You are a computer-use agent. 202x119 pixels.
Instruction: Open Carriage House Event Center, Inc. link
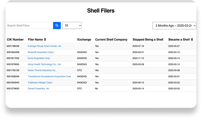[x=45, y=46]
